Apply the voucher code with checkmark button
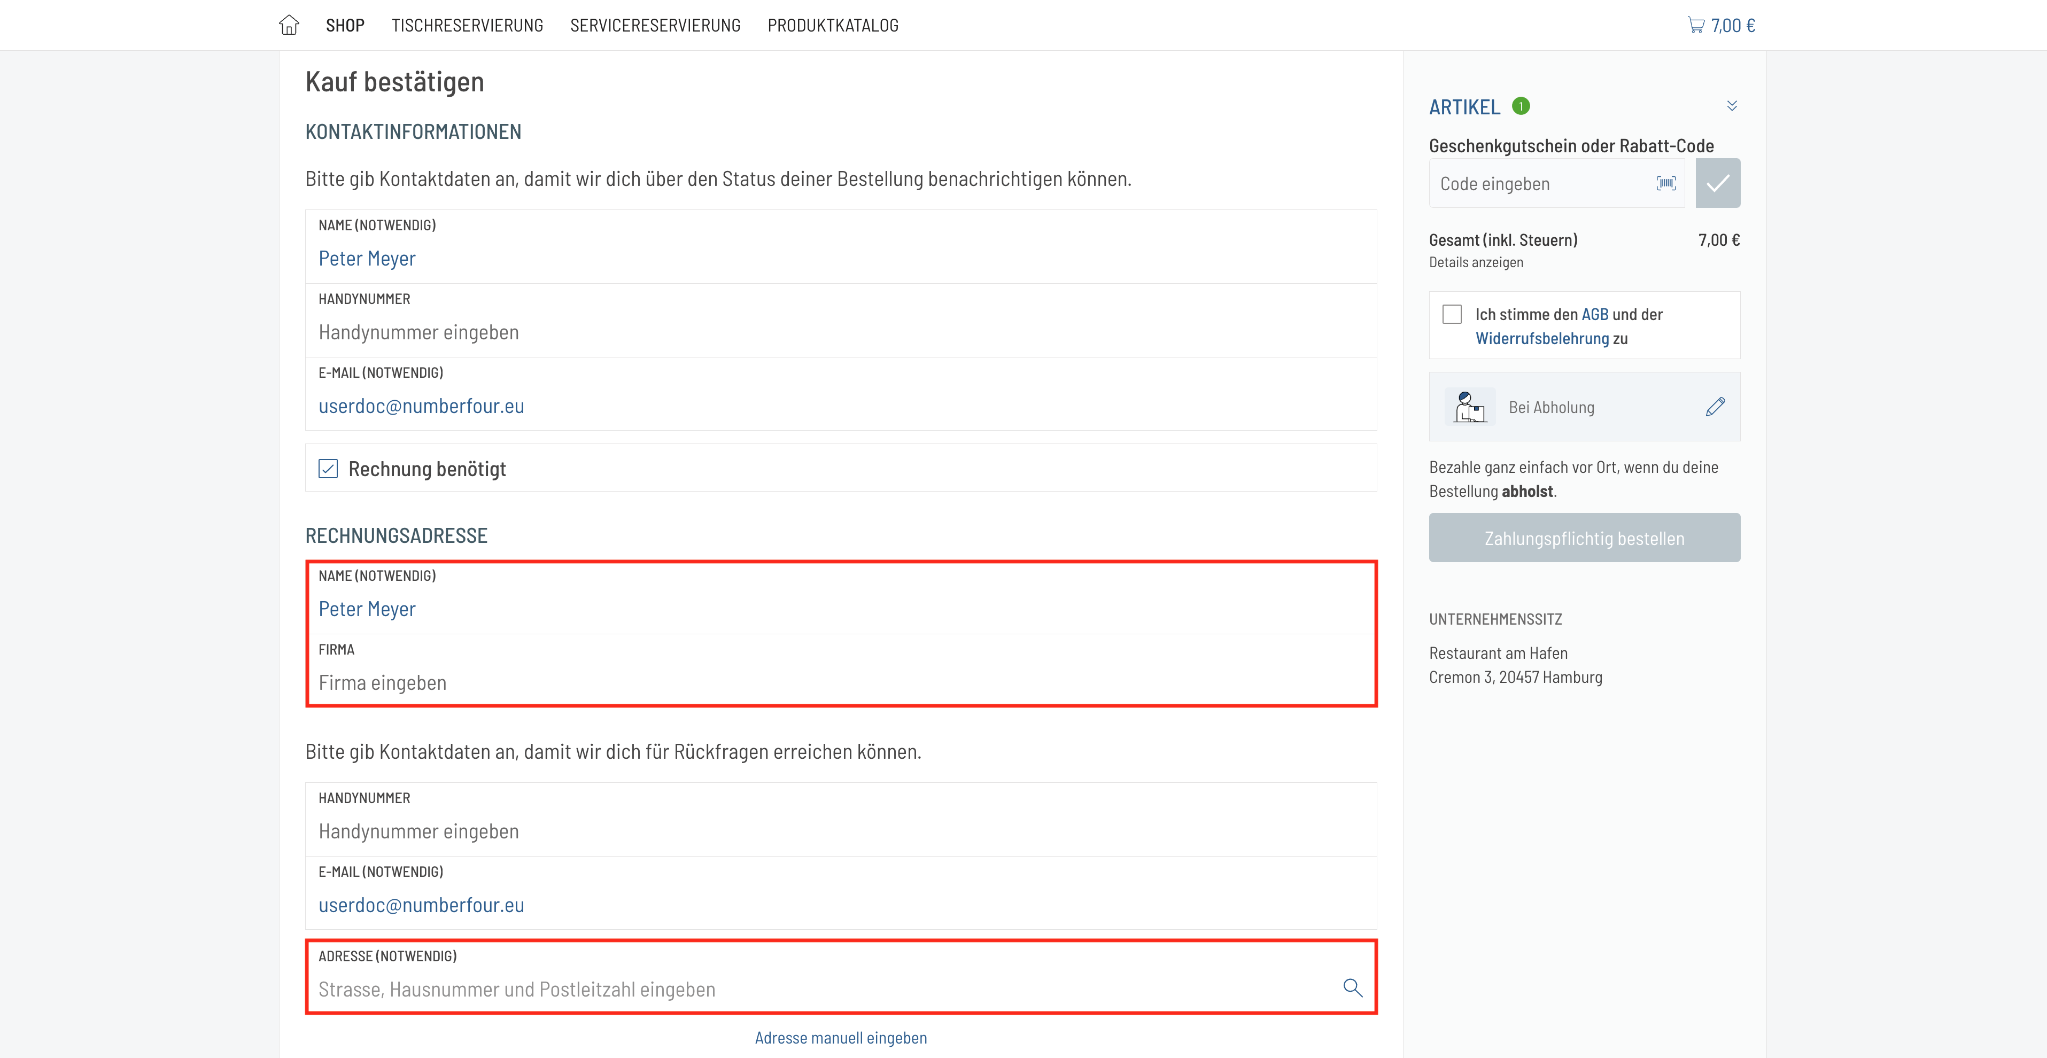Screen dimensions: 2047x1058 (1718, 183)
